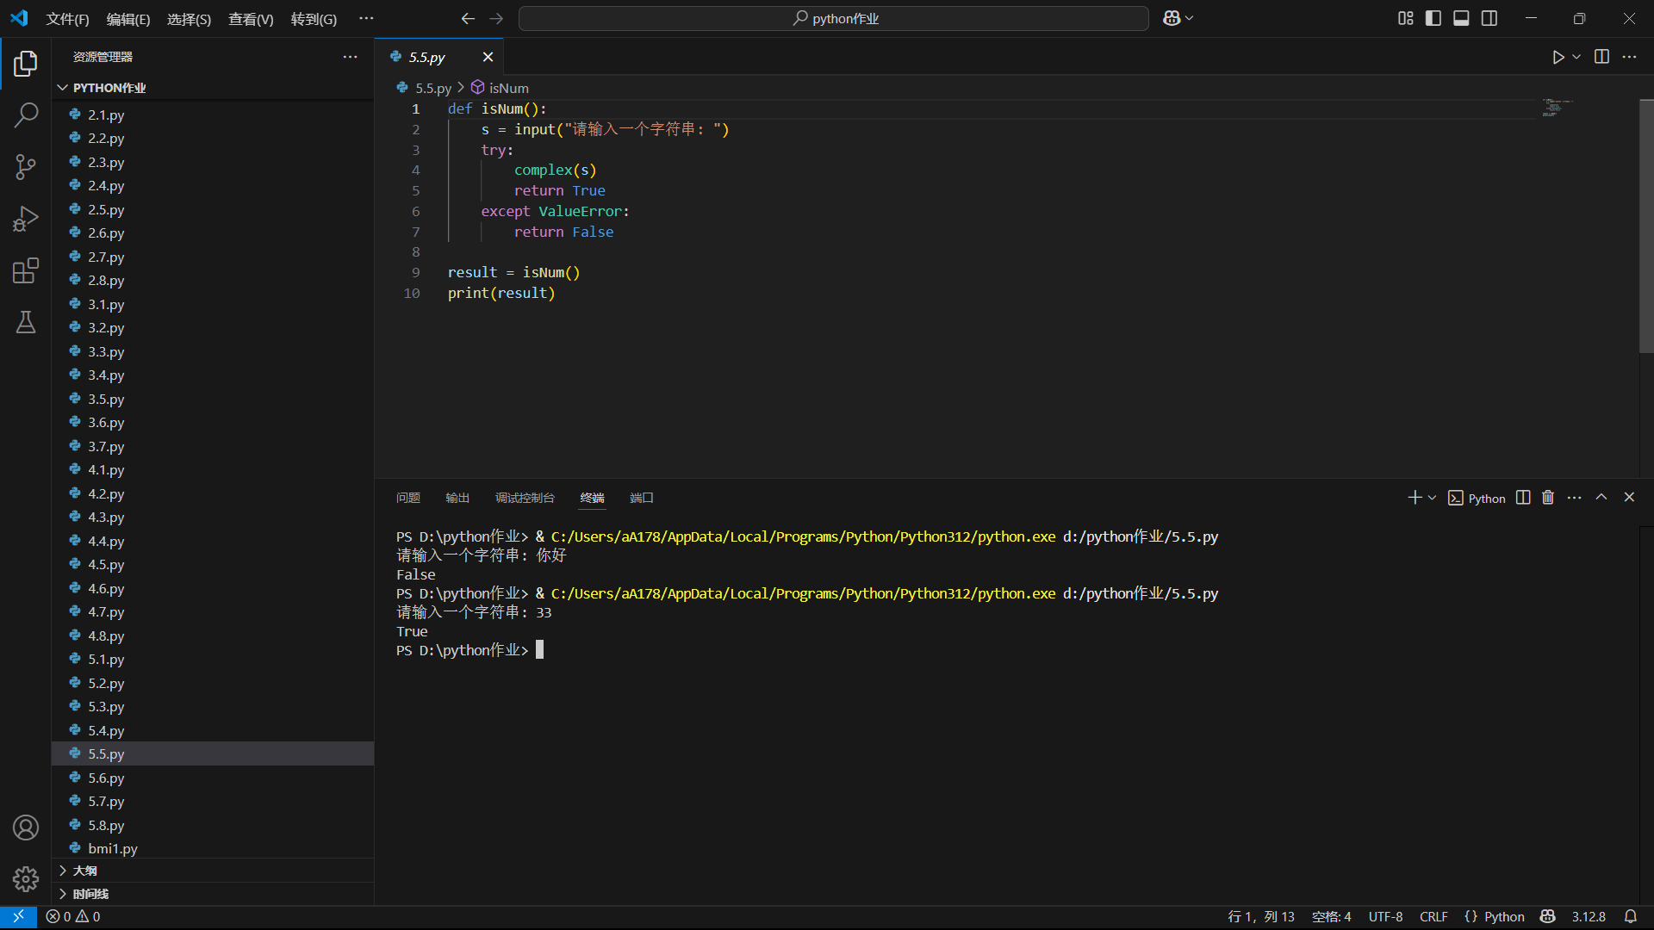Run Python file with play button

click(x=1558, y=57)
